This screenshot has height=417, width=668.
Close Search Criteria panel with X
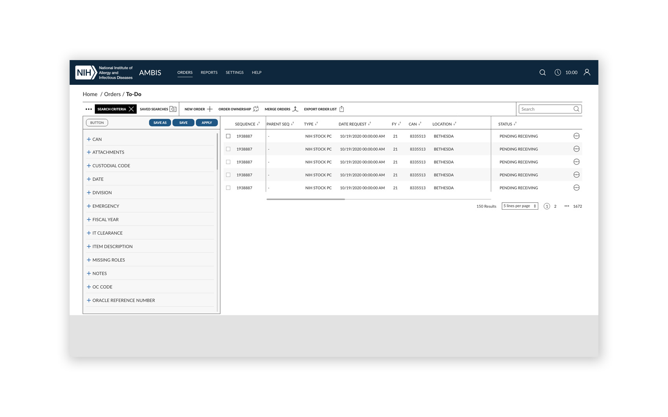click(x=131, y=109)
